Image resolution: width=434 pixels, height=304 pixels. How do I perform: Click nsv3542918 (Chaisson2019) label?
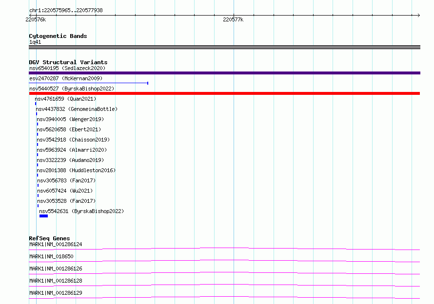coord(73,140)
